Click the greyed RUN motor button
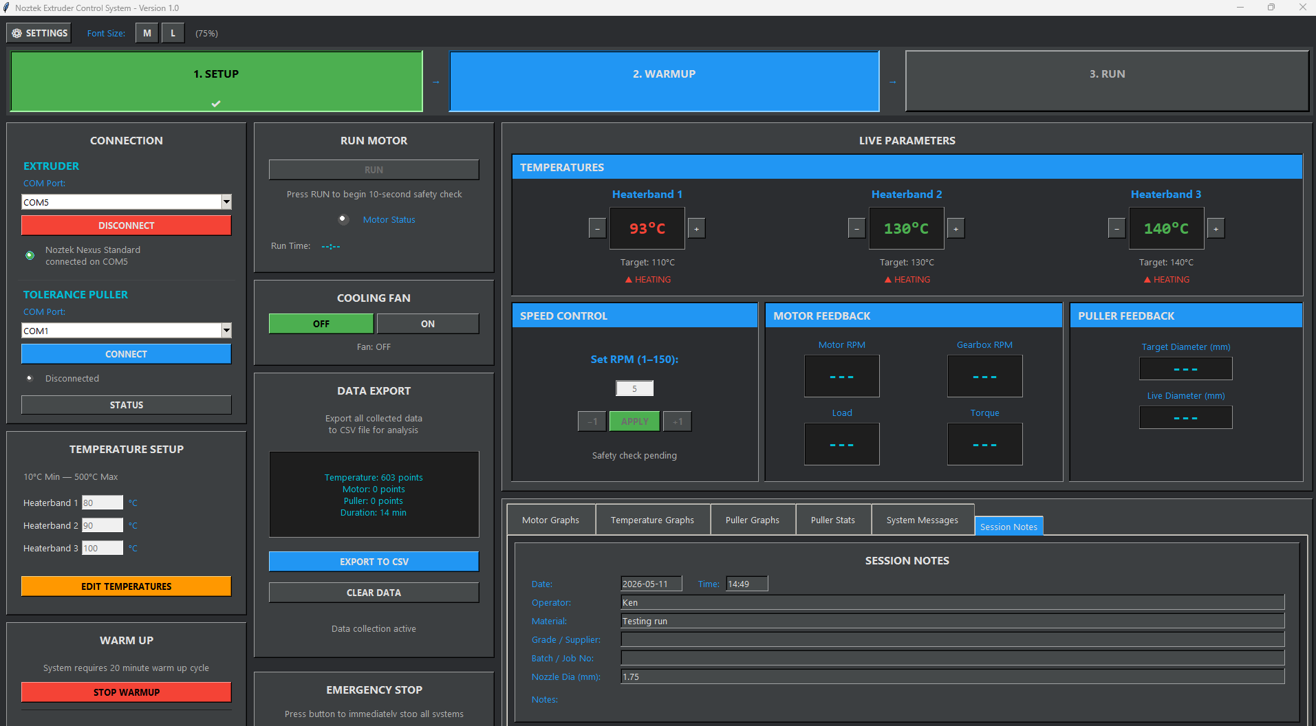This screenshot has width=1316, height=726. point(374,170)
